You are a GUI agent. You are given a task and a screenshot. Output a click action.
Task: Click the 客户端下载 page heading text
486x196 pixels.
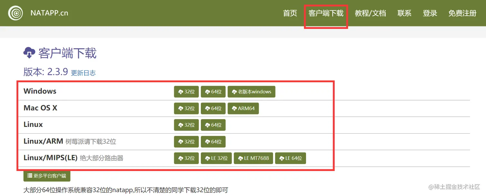tap(67, 53)
